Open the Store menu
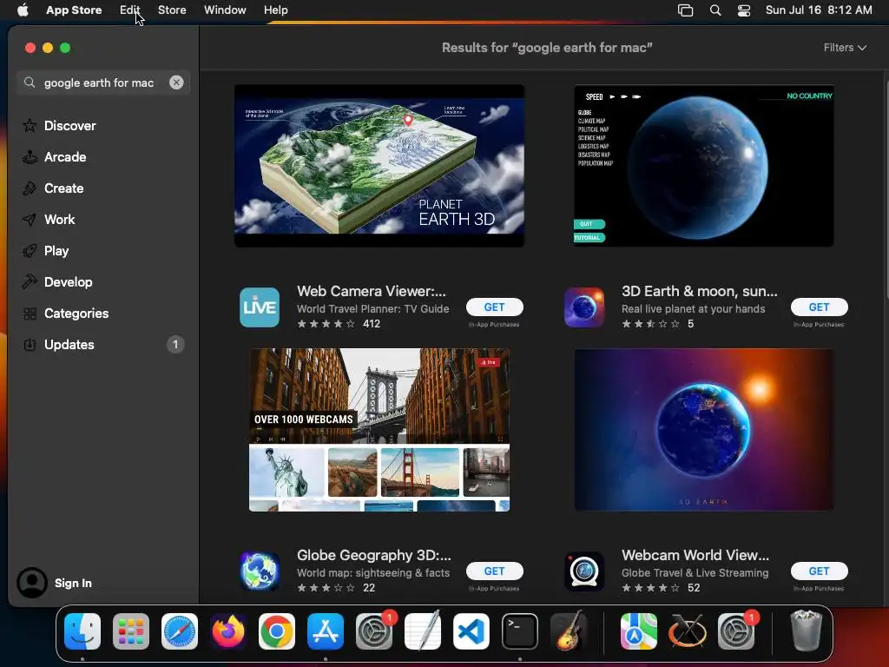Screen dimensions: 889x667 172,10
